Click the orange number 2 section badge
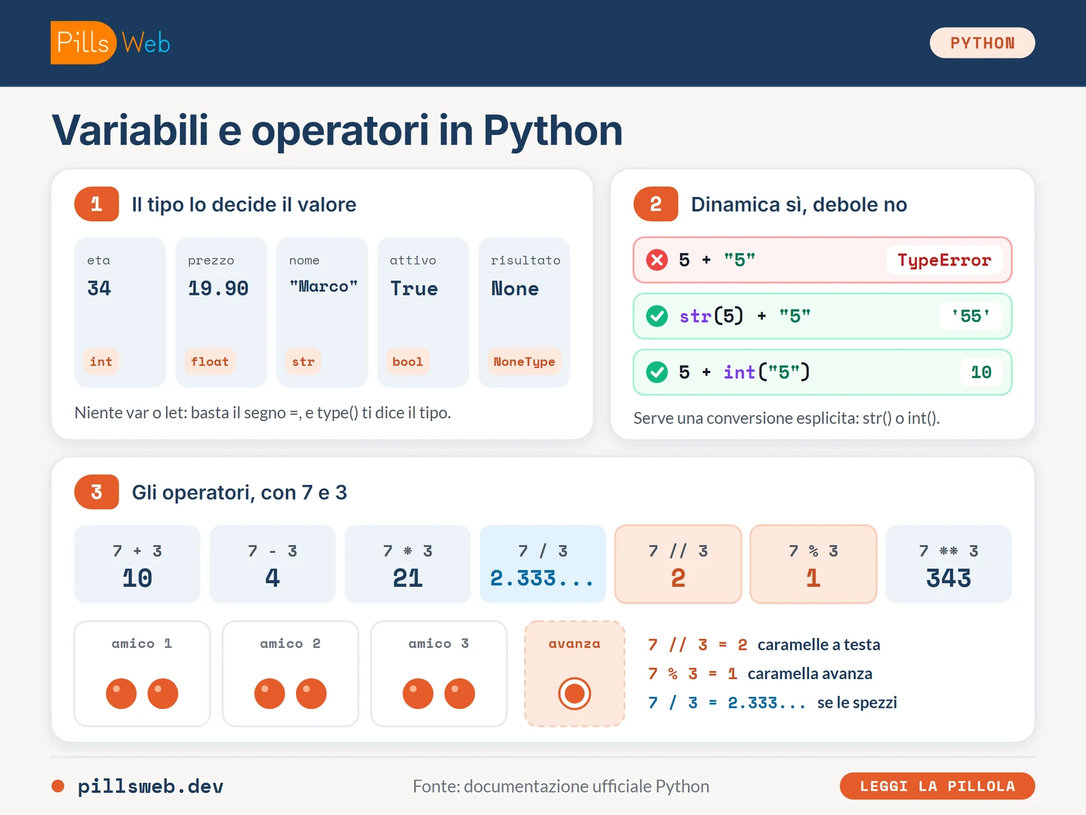The image size is (1086, 815). click(656, 204)
